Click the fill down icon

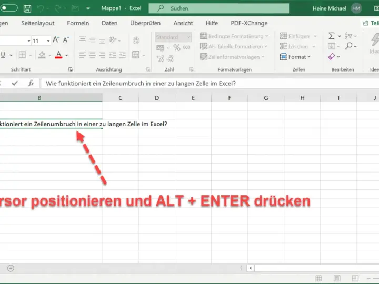(332, 46)
